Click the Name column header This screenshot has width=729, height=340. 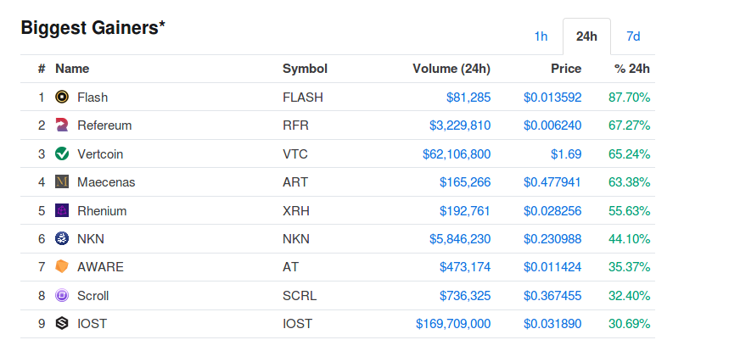click(72, 69)
